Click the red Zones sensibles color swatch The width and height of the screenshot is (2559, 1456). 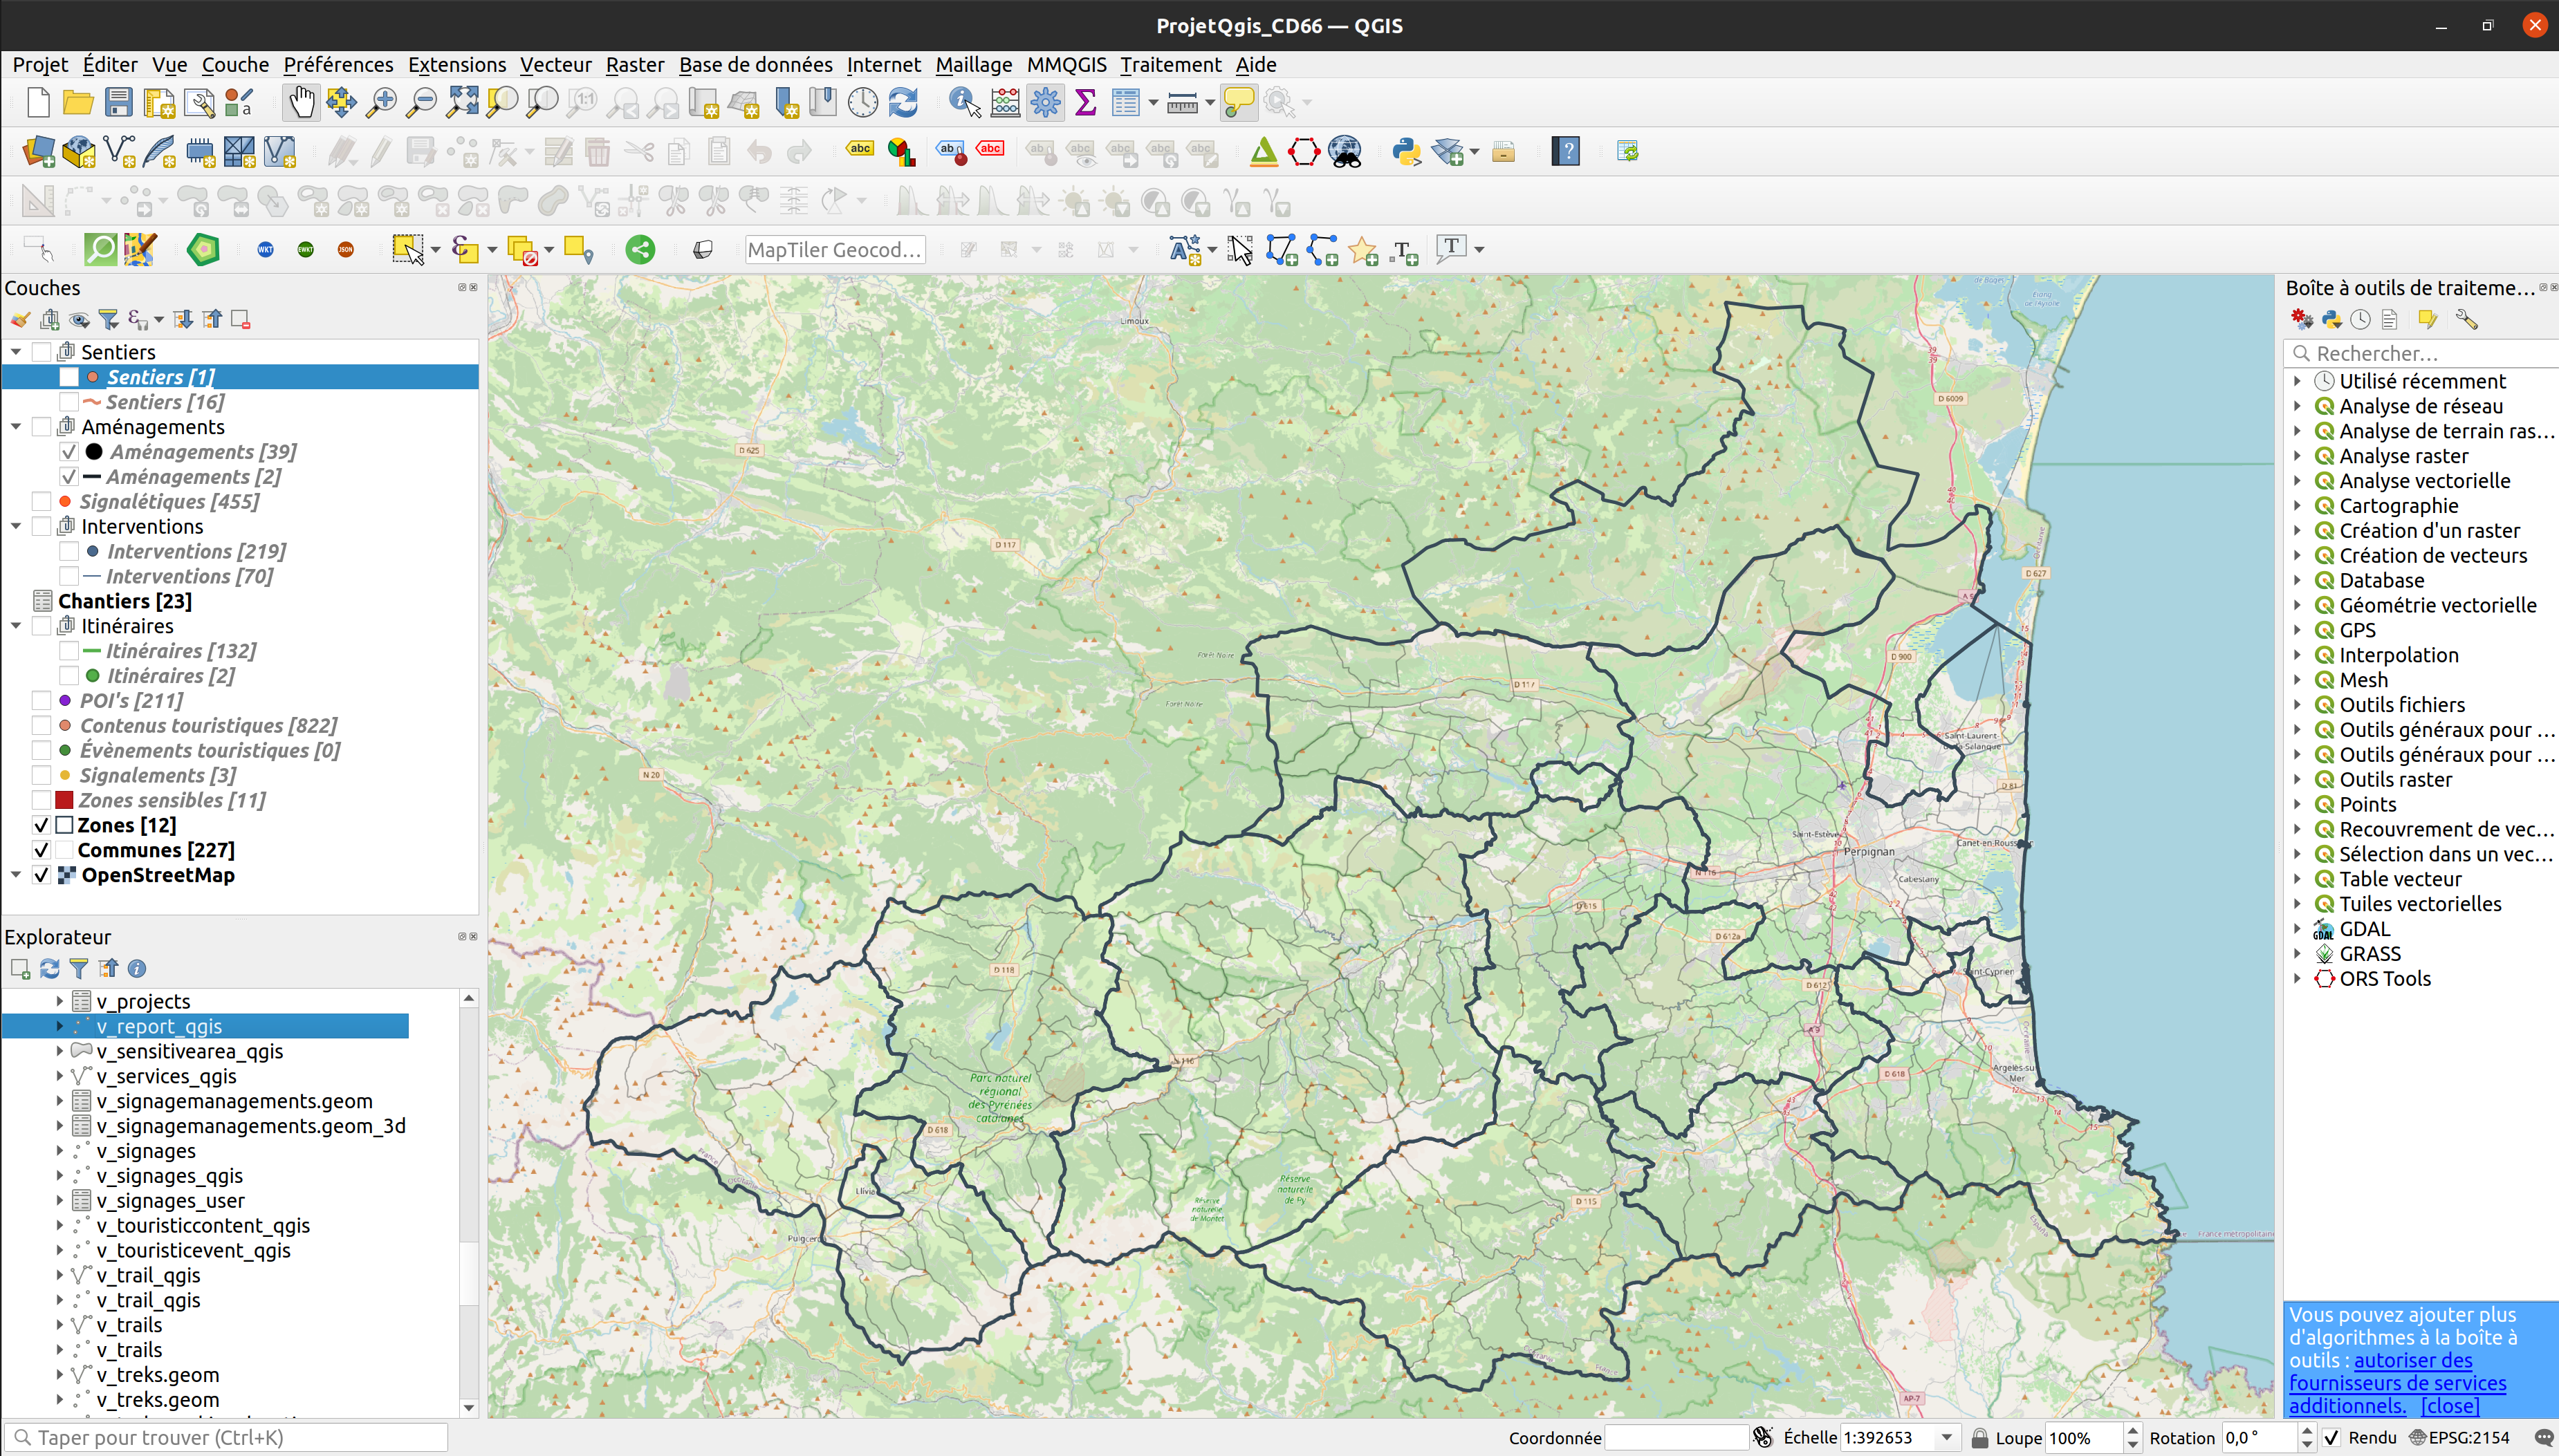[64, 800]
